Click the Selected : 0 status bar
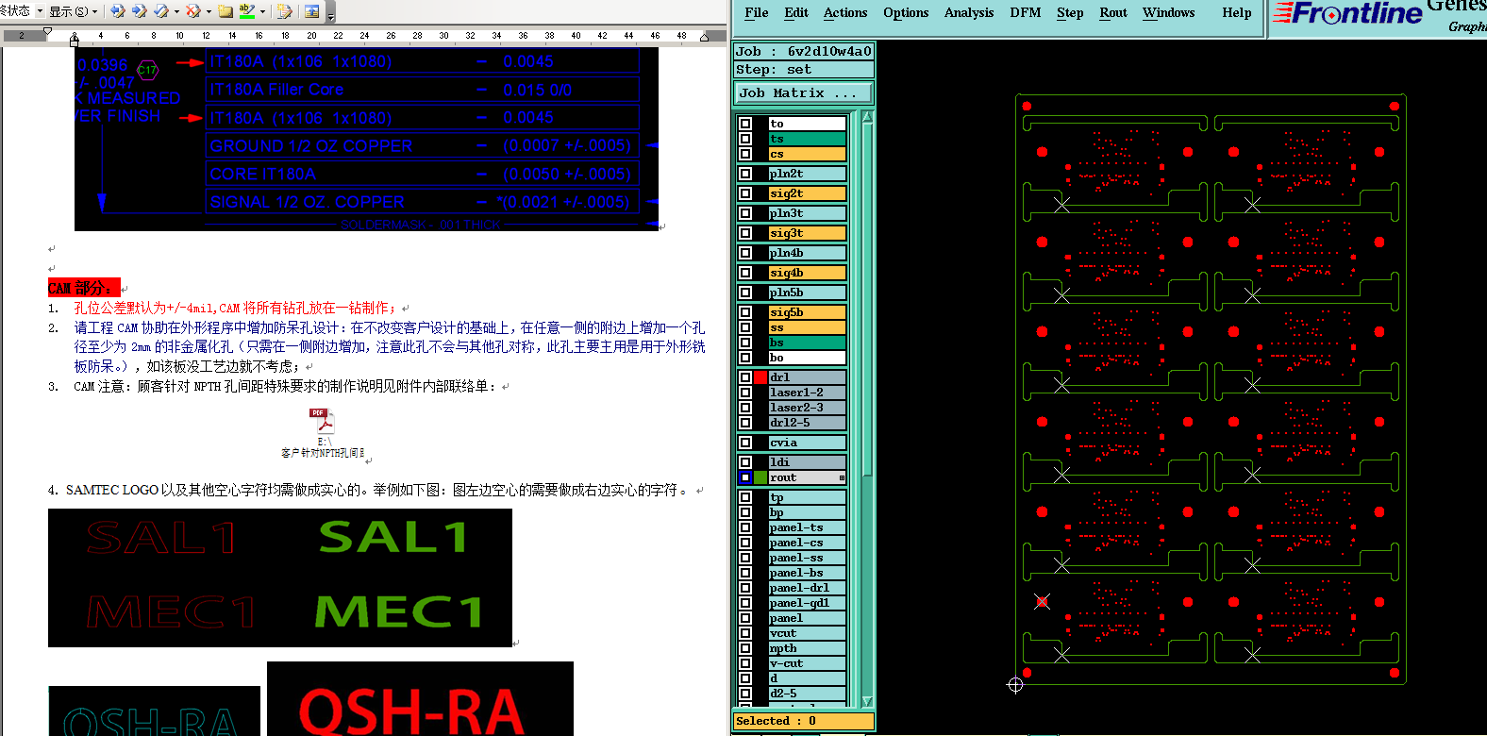Image resolution: width=1487 pixels, height=736 pixels. coord(804,721)
